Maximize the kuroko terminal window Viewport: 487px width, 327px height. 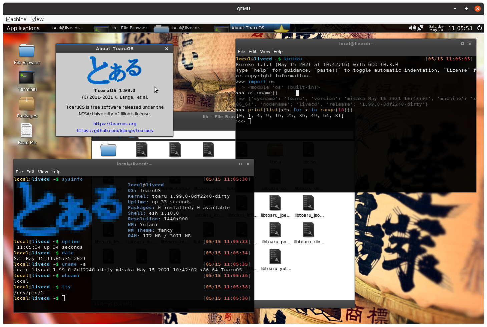point(463,44)
